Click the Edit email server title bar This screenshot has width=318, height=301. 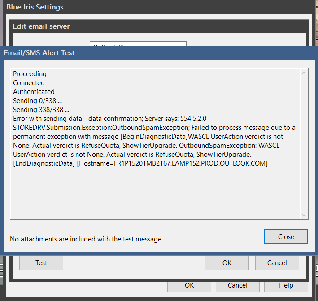tap(159, 26)
